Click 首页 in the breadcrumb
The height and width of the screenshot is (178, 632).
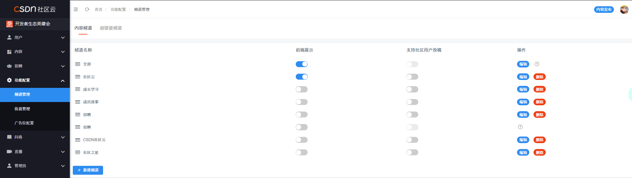coord(98,10)
